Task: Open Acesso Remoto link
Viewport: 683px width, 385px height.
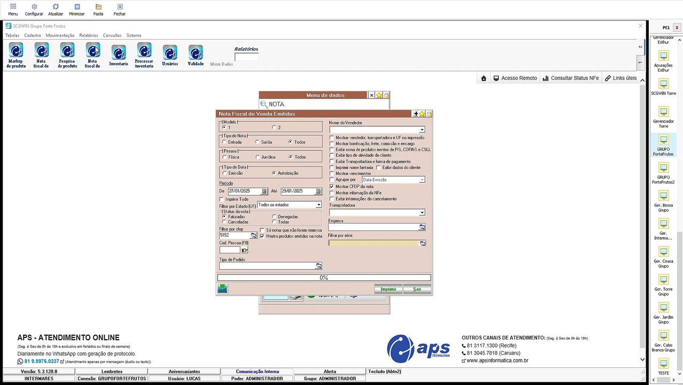Action: tap(515, 78)
